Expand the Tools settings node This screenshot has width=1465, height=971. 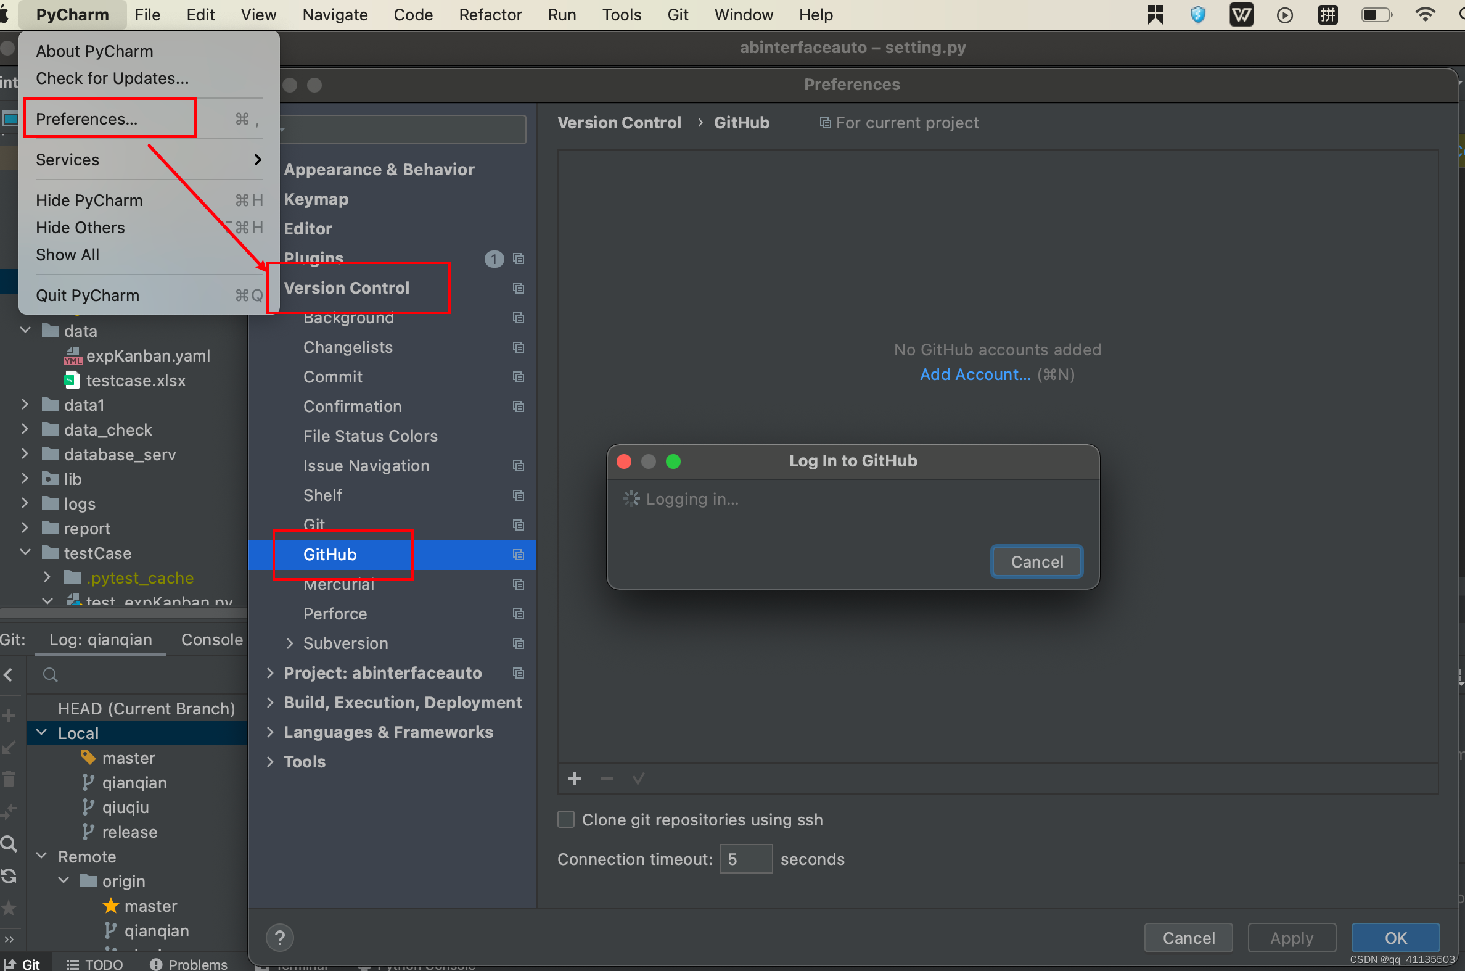pyautogui.click(x=270, y=762)
